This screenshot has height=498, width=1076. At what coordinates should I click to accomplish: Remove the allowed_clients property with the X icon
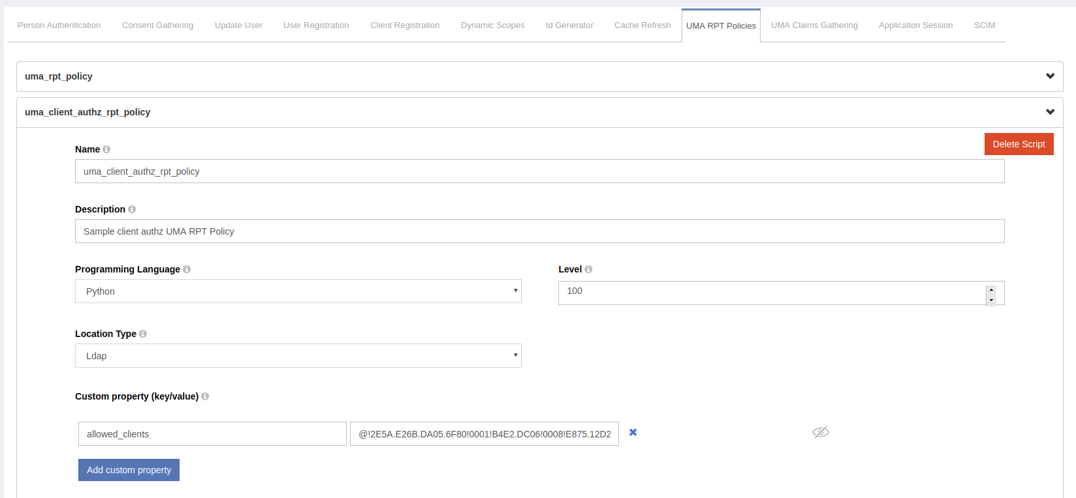pyautogui.click(x=633, y=432)
